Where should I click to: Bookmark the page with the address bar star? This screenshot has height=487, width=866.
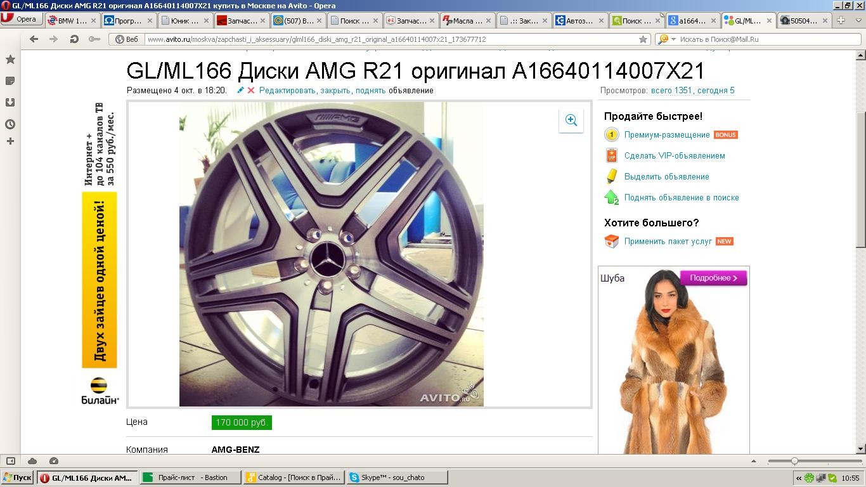tap(643, 39)
